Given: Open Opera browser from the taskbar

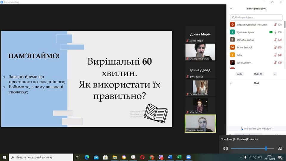Looking at the screenshot, I should pyautogui.click(x=142, y=157).
